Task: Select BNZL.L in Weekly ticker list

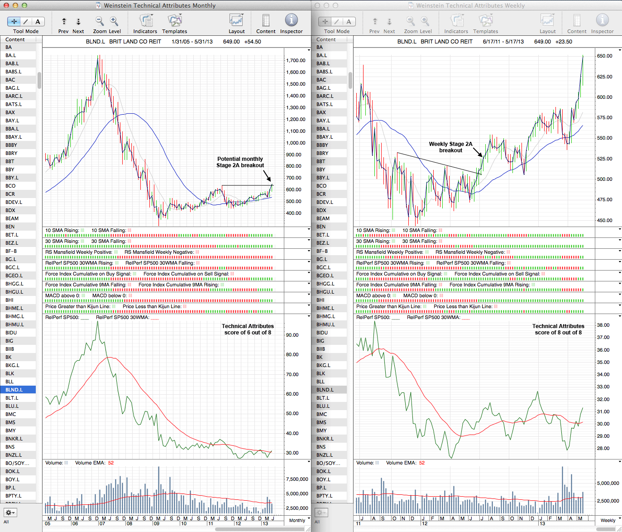Action: click(329, 455)
